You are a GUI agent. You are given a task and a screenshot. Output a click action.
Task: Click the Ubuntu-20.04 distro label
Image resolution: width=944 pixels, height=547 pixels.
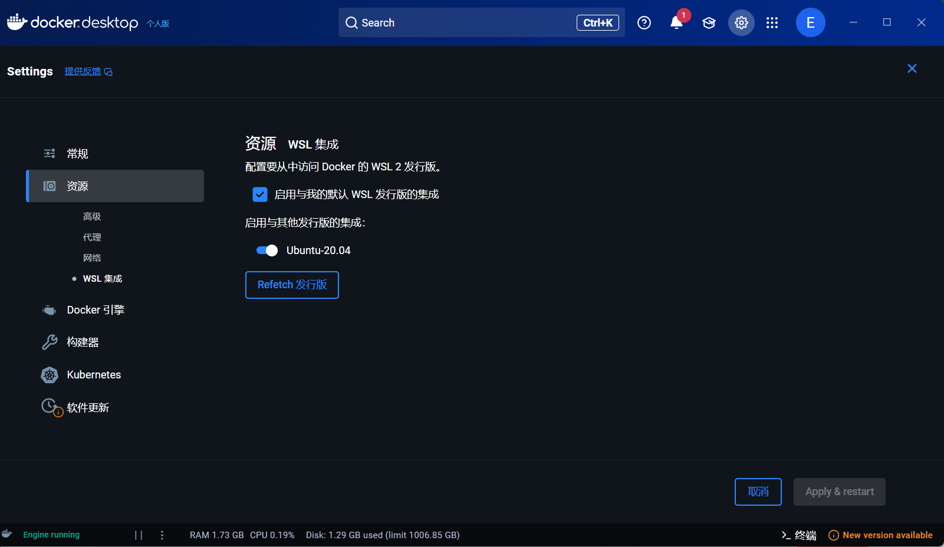point(318,251)
